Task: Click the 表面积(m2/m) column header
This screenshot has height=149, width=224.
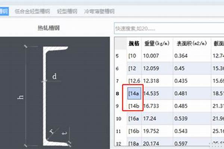Action: tap(192, 43)
